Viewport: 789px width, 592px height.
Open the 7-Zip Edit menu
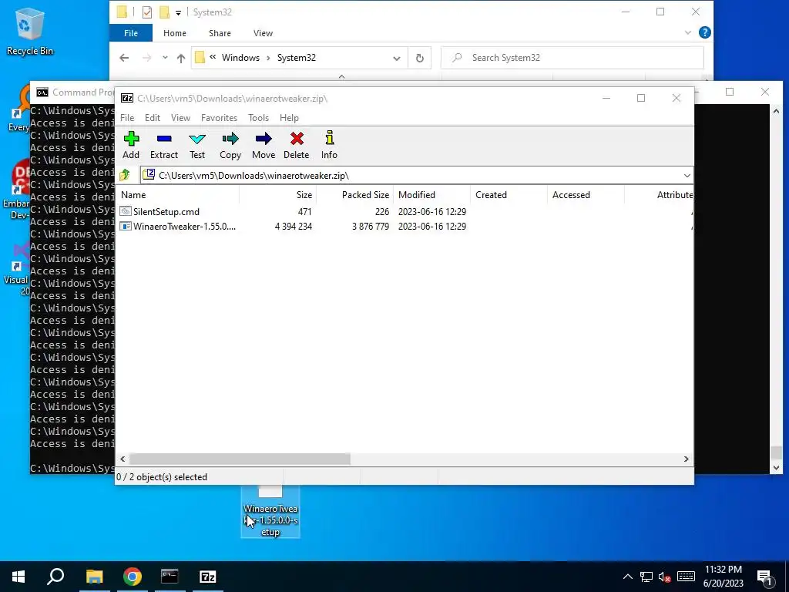point(153,118)
